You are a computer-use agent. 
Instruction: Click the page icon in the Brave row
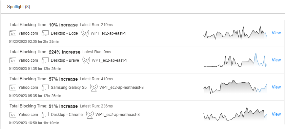12,60
